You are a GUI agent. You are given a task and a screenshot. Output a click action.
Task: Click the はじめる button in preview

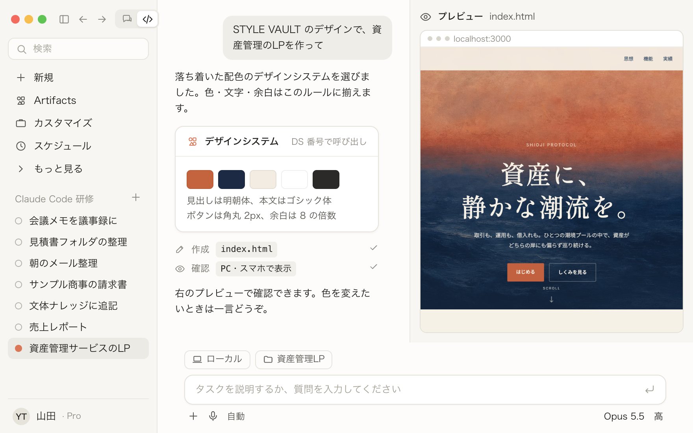(x=526, y=272)
